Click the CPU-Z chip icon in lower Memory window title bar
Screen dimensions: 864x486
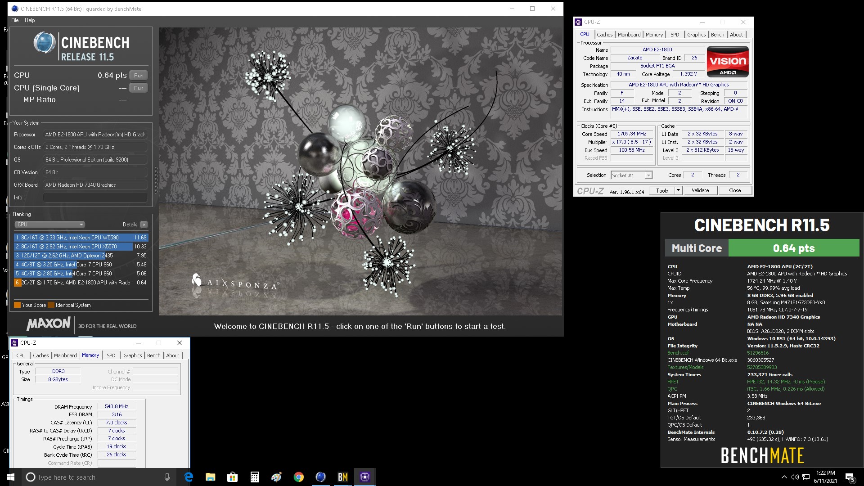click(x=14, y=343)
